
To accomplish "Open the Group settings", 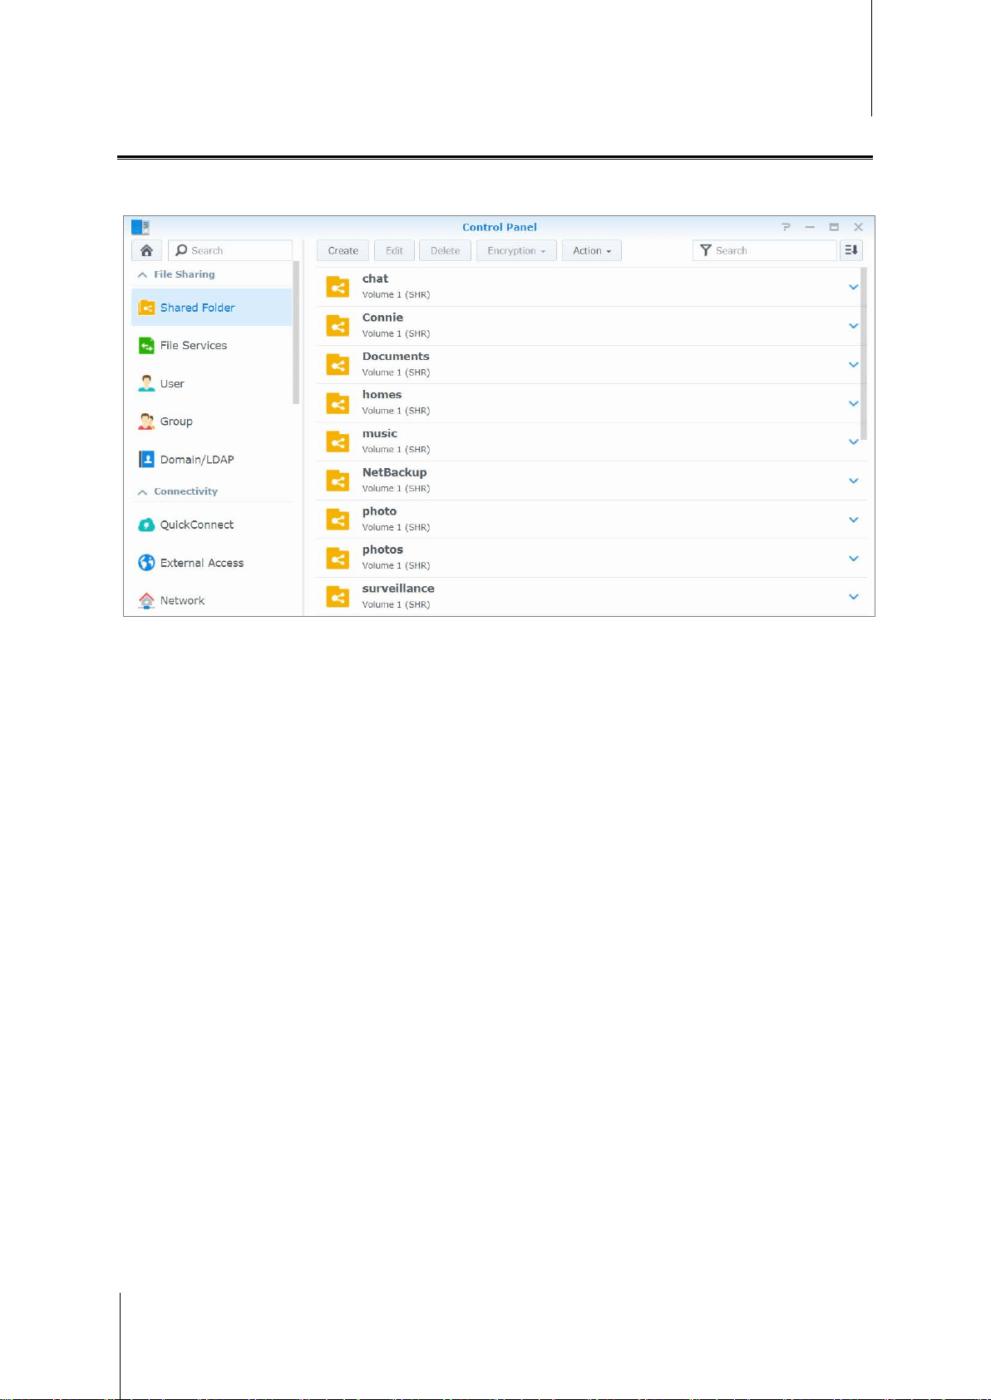I will click(212, 421).
